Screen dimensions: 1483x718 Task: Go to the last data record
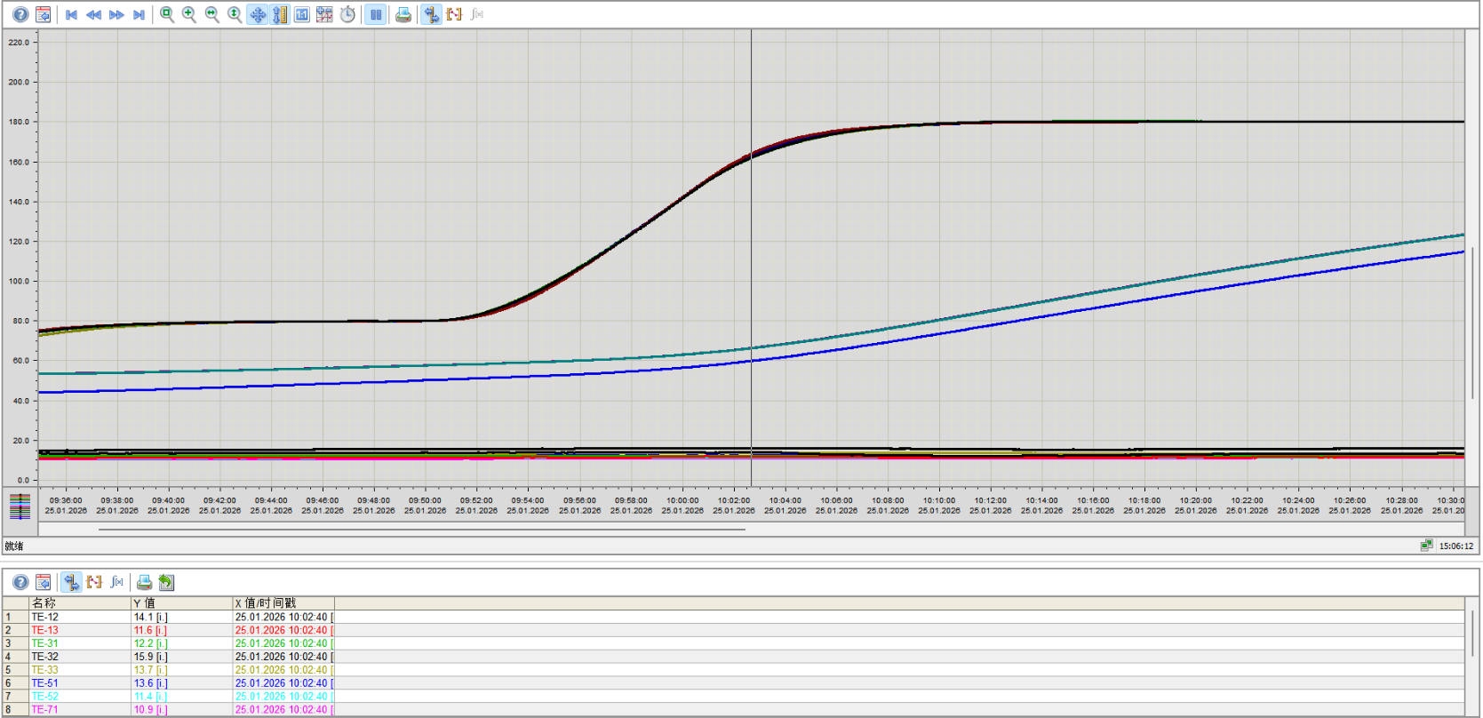click(x=139, y=14)
